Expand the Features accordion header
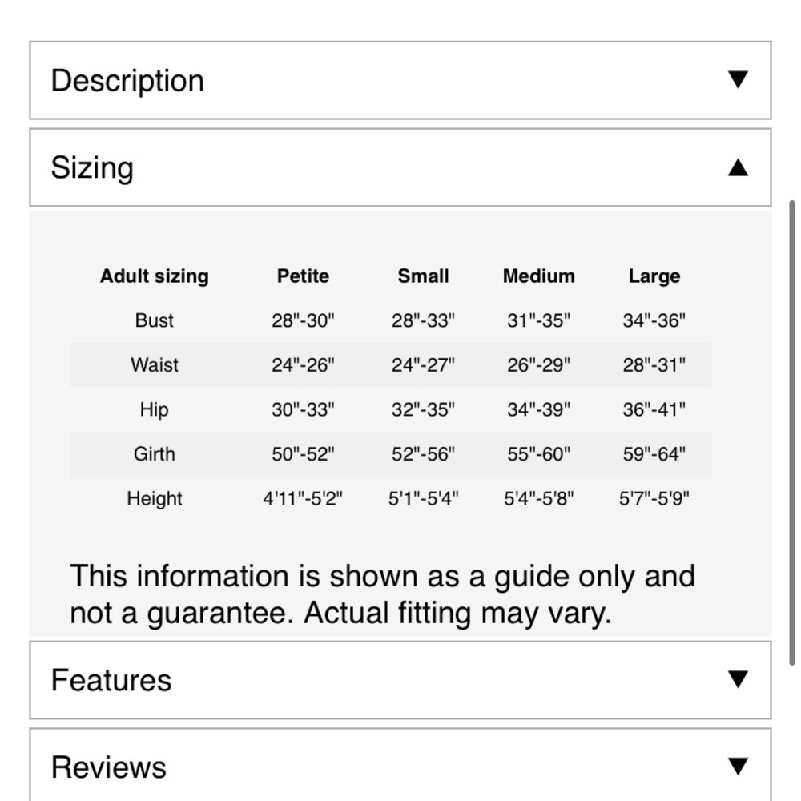 point(400,680)
